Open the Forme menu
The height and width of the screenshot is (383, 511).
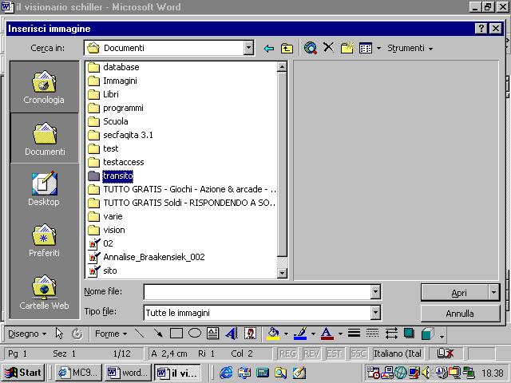(110, 334)
